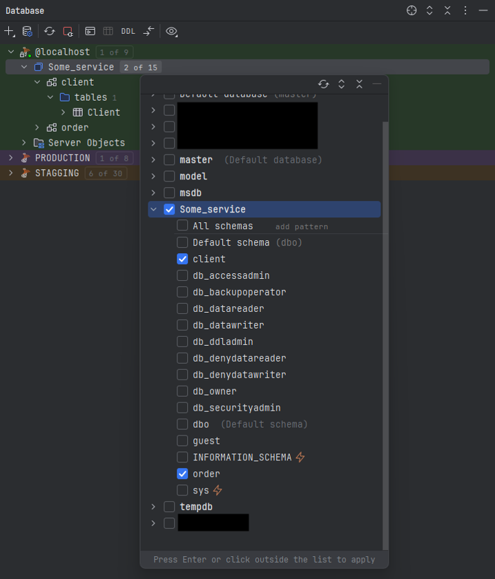Check the tempdb checkbox

click(169, 507)
